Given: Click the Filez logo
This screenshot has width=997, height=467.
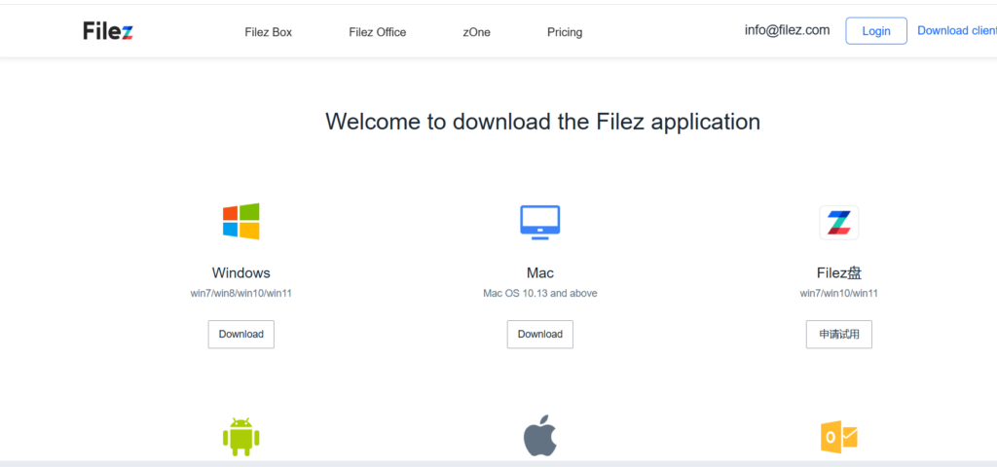Looking at the screenshot, I should 108,31.
